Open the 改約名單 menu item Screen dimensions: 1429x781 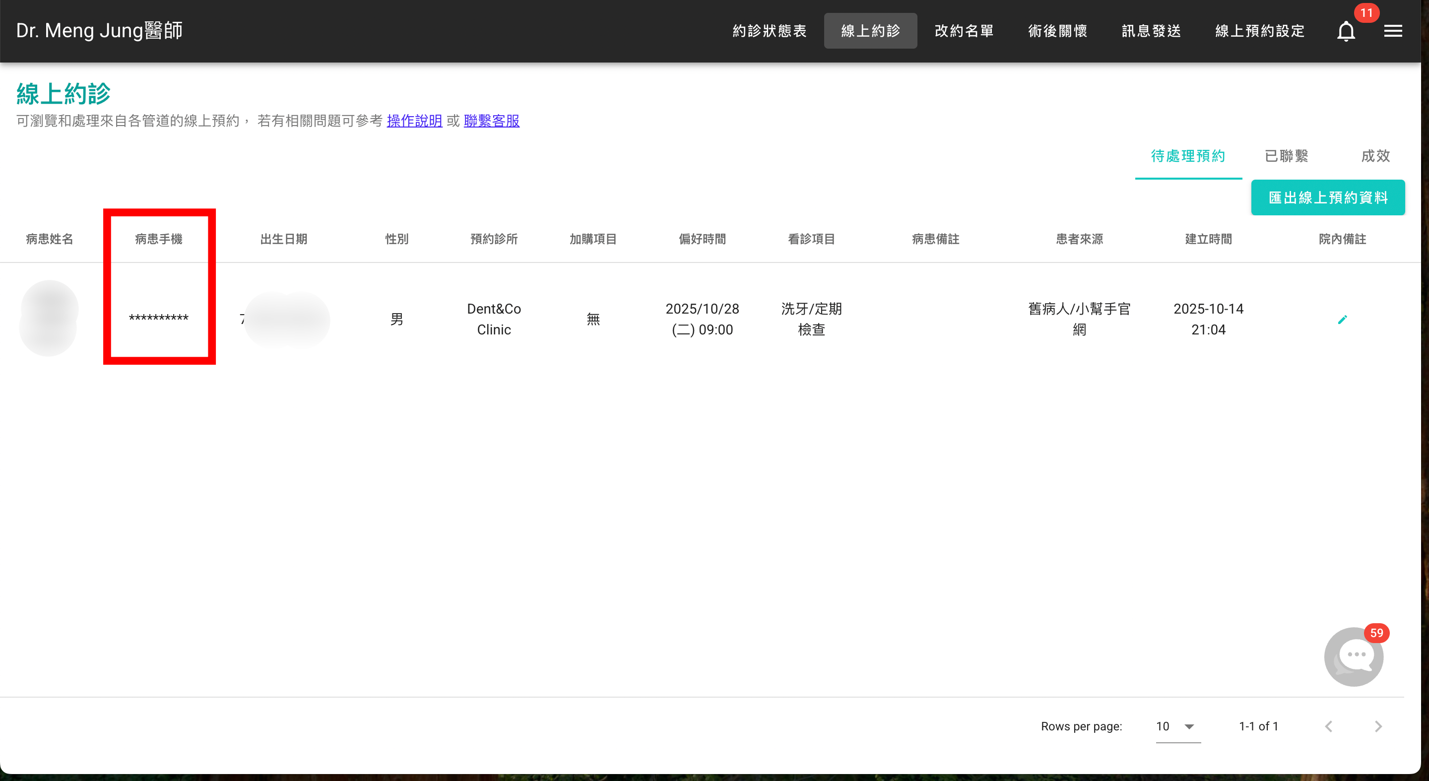pos(964,30)
